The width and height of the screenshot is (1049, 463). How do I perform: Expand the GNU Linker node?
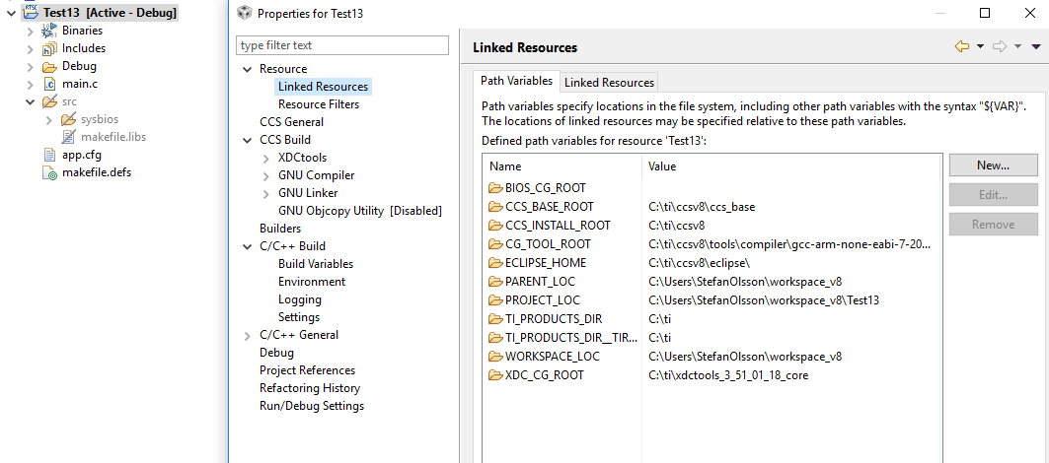[266, 193]
